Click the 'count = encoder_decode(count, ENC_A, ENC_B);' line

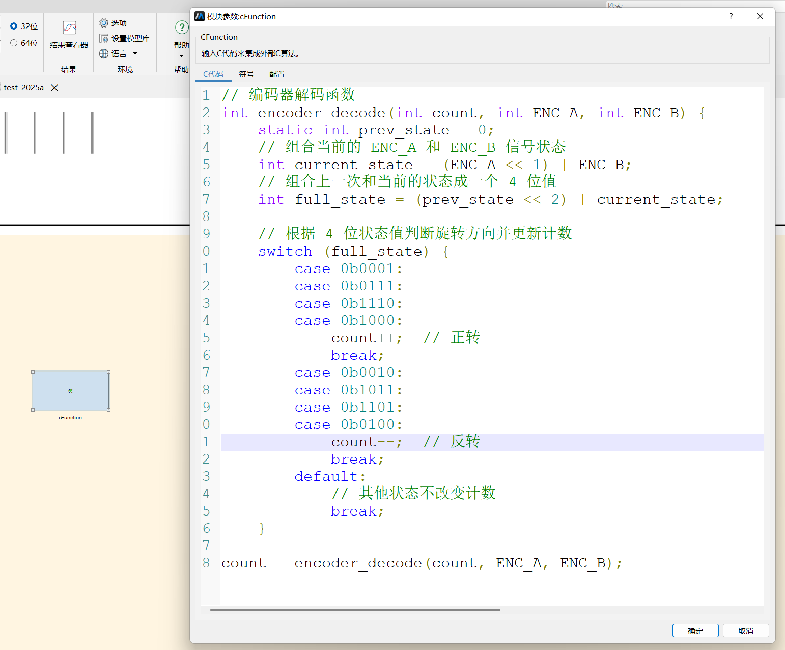click(x=422, y=563)
